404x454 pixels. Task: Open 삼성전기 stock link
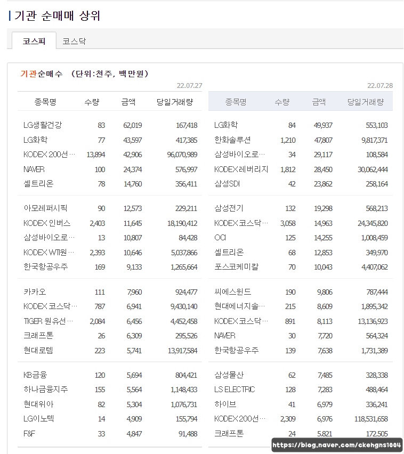[229, 208]
